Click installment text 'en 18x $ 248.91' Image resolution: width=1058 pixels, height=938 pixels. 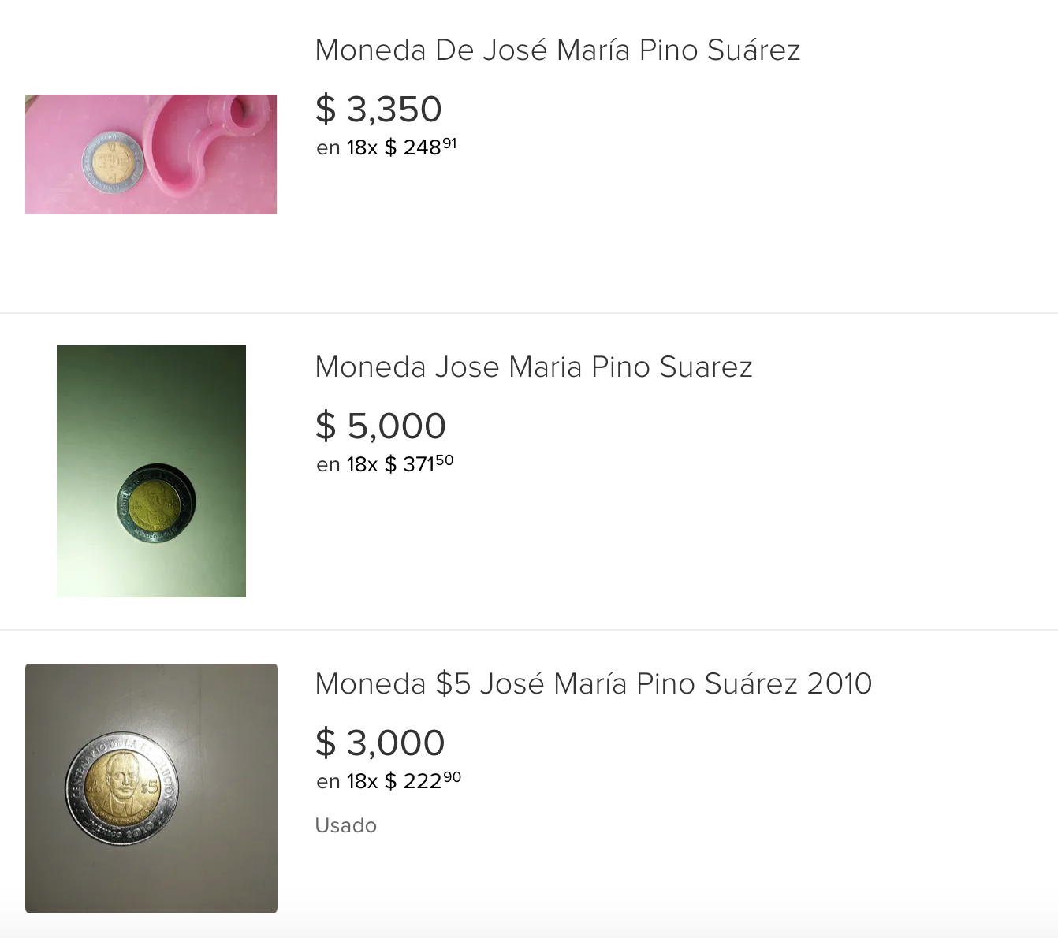click(x=386, y=147)
